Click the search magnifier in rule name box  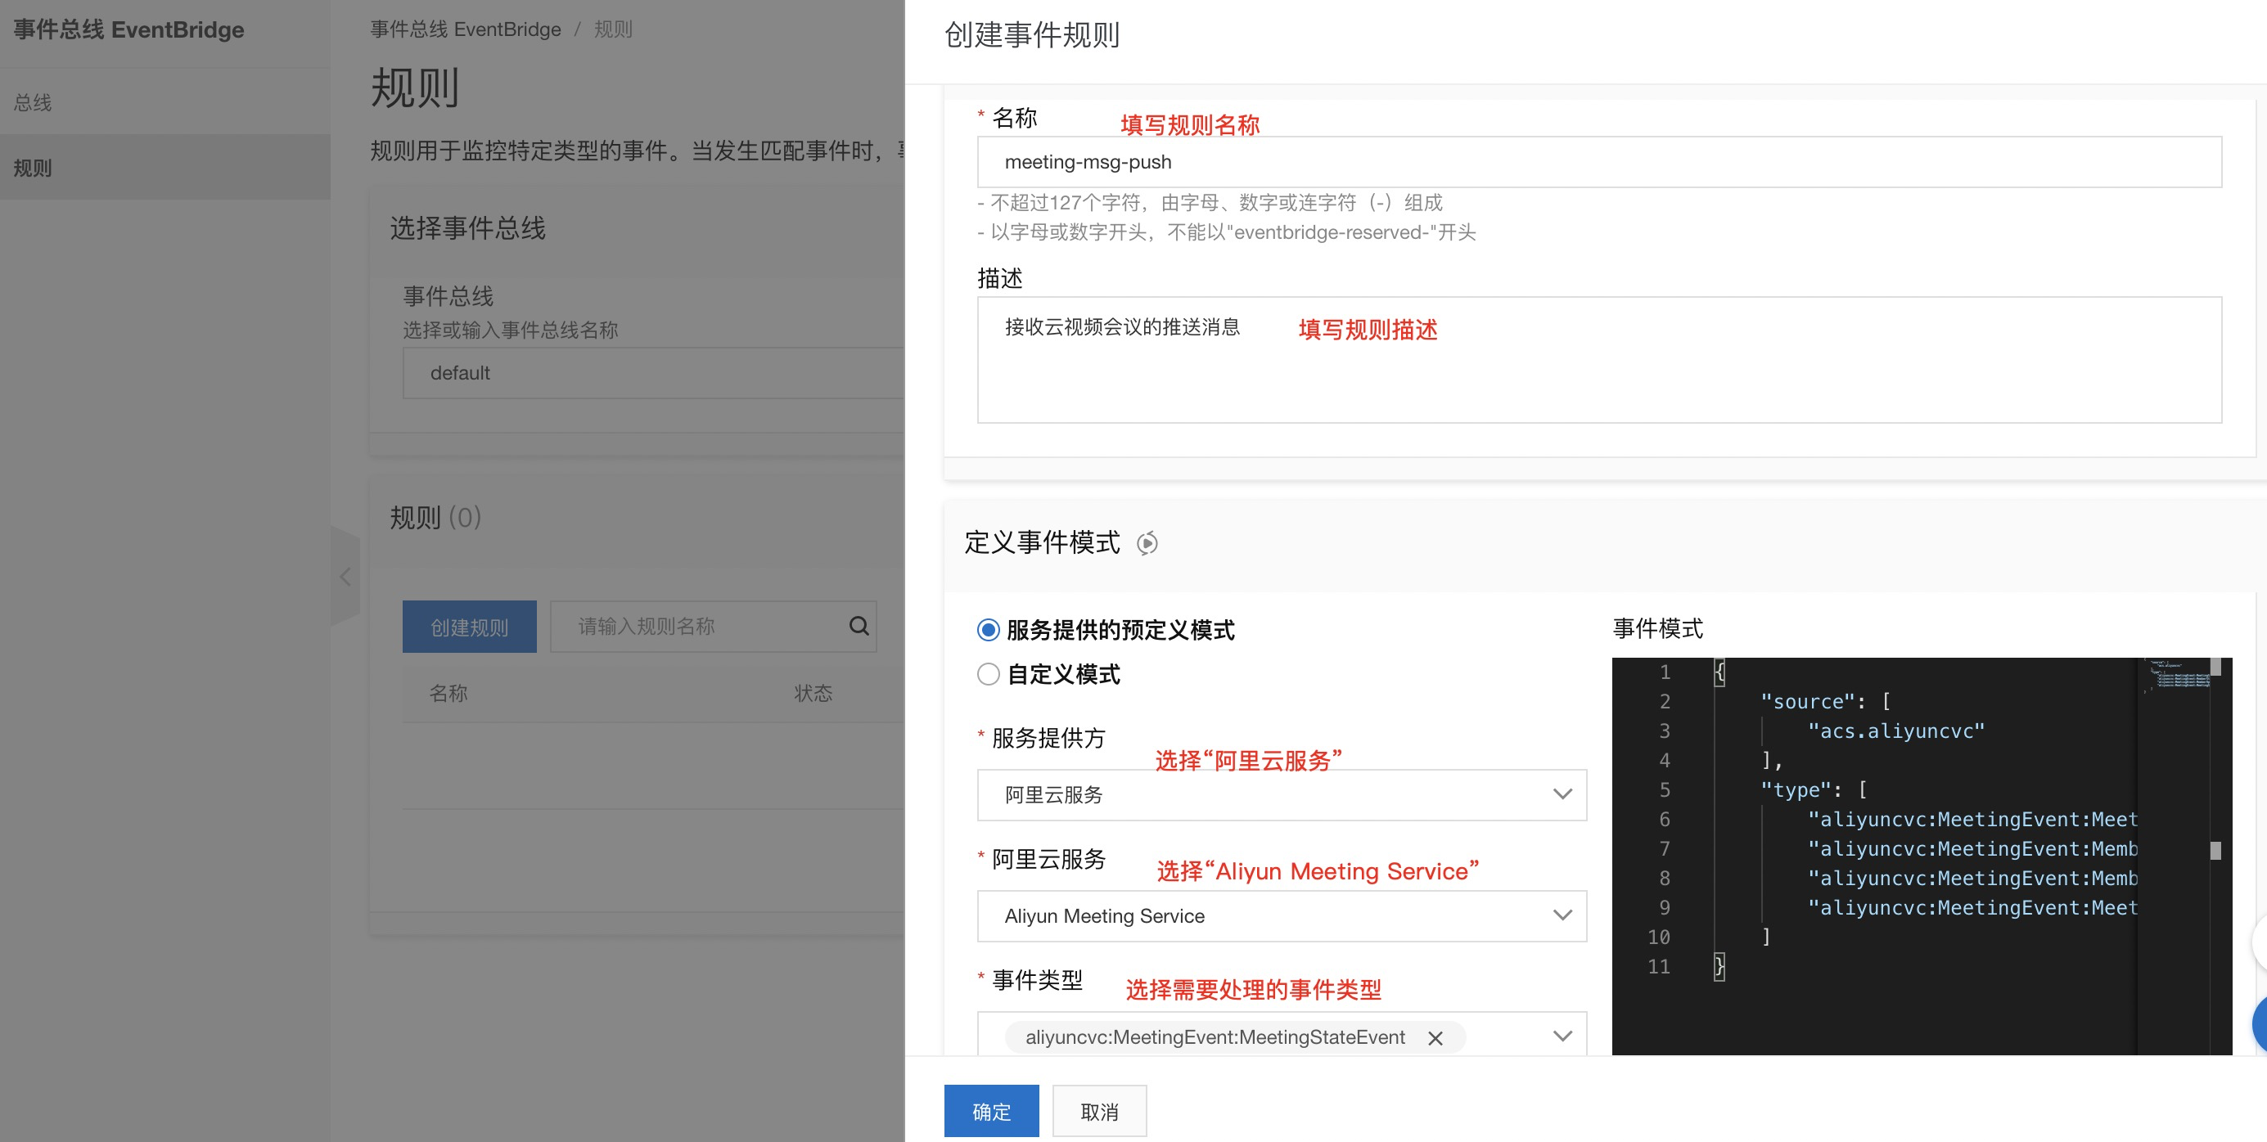pos(859,626)
